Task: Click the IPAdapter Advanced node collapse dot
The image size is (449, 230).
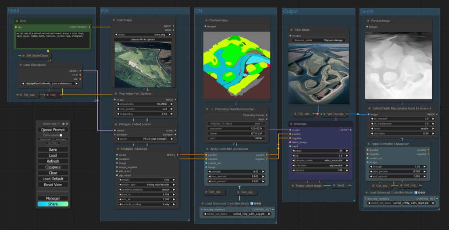Action: (x=118, y=149)
